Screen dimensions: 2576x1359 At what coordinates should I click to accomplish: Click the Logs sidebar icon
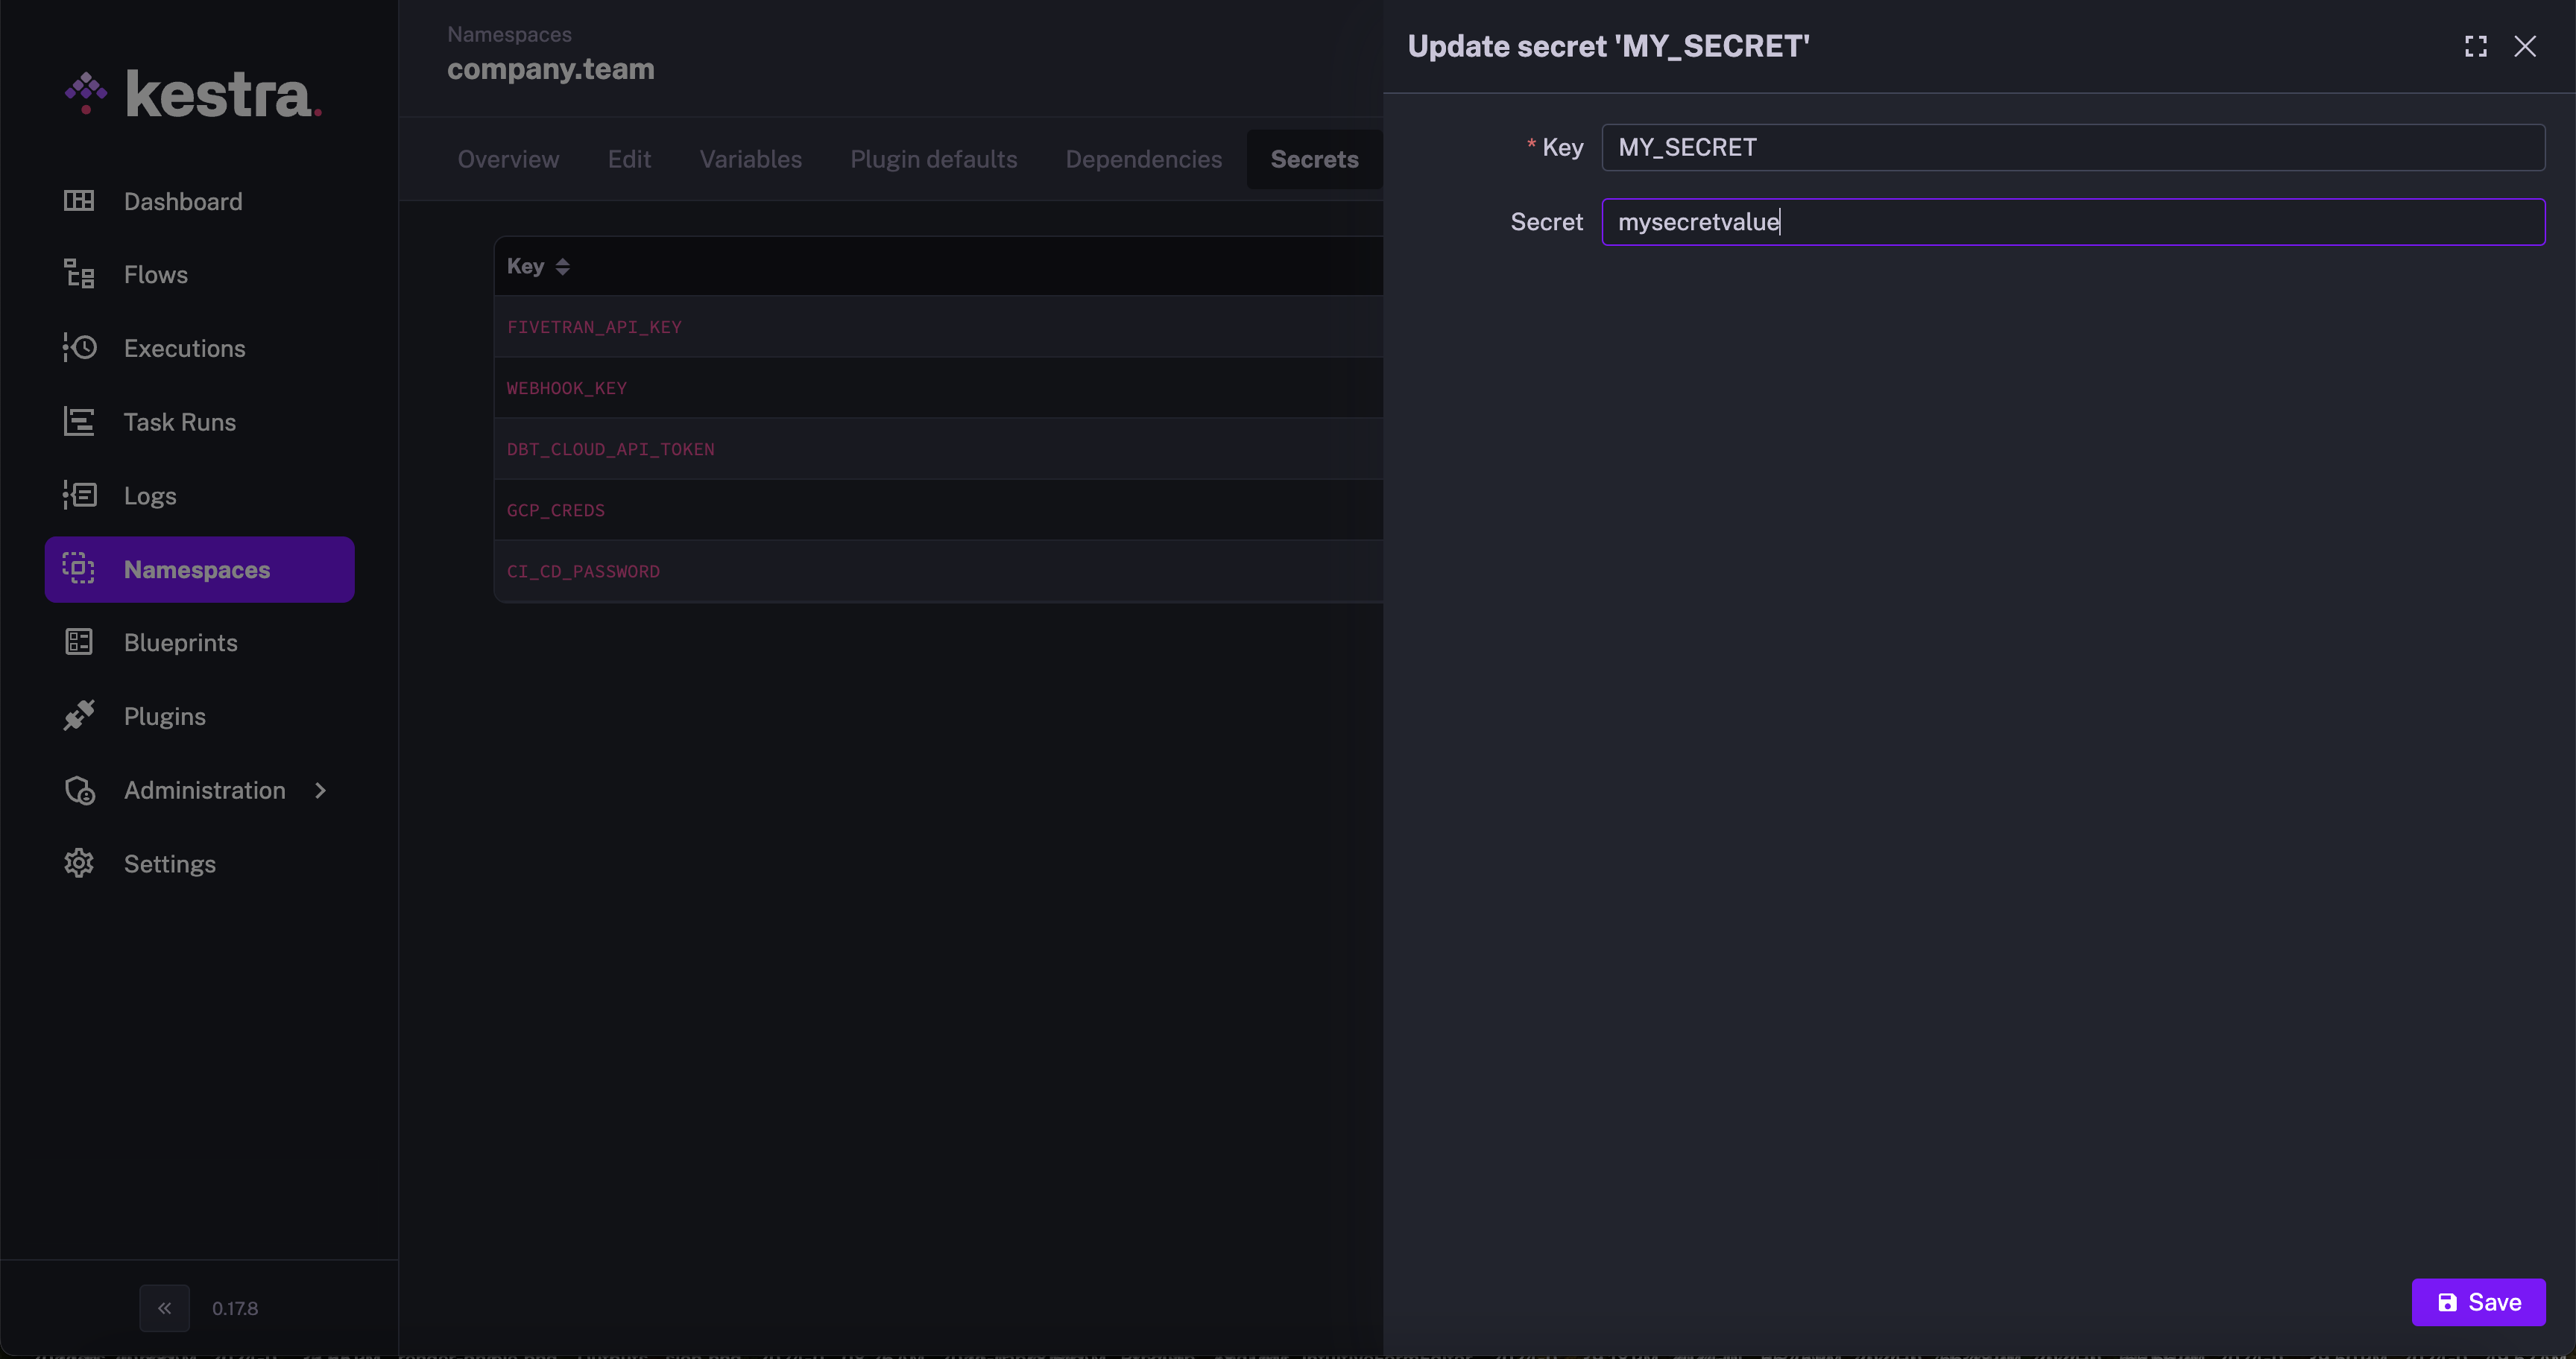[x=79, y=495]
